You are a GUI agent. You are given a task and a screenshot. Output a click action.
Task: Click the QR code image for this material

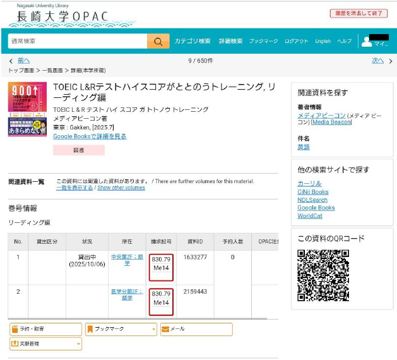pos(323,275)
